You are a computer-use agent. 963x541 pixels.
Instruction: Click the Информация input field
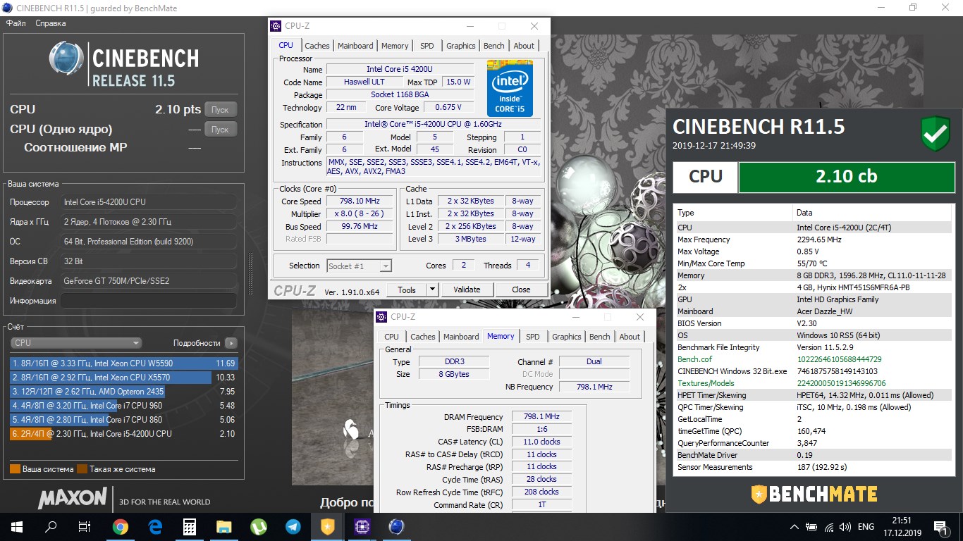click(149, 301)
